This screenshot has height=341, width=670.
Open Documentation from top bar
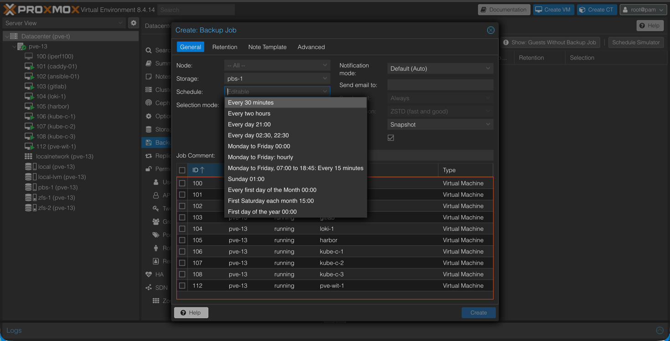click(x=504, y=10)
